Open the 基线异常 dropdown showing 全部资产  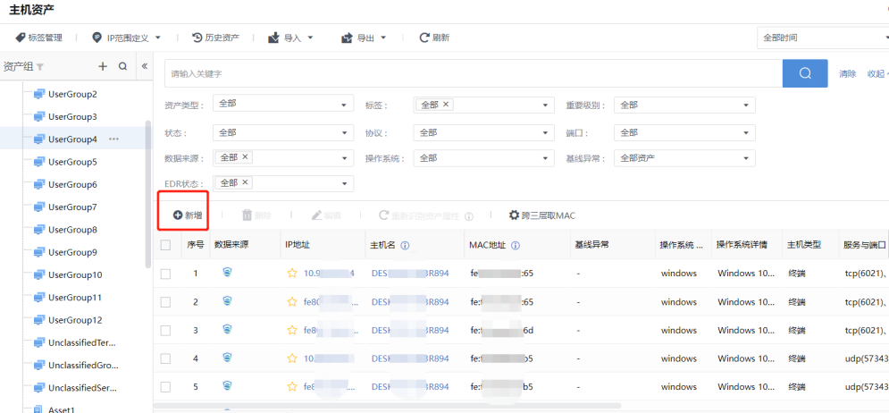click(684, 158)
